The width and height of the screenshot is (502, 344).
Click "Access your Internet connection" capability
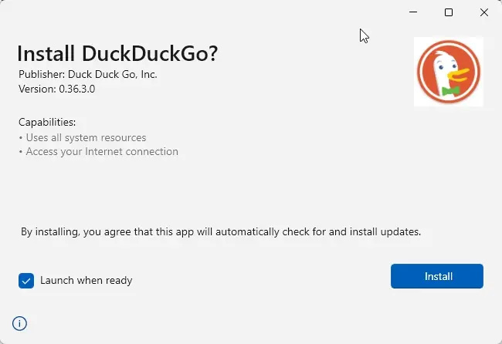point(102,152)
